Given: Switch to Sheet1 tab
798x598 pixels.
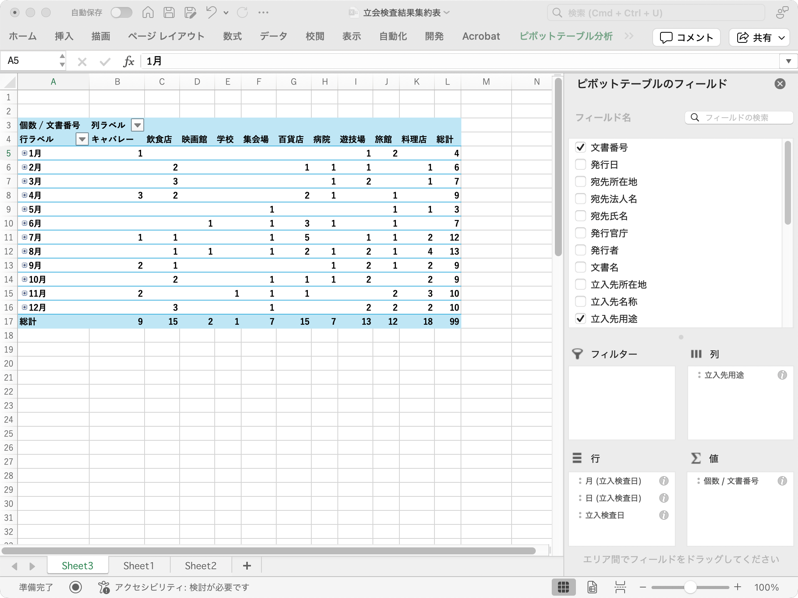Looking at the screenshot, I should tap(139, 566).
